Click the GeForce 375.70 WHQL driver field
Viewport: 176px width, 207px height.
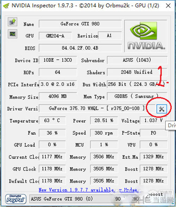(97, 108)
